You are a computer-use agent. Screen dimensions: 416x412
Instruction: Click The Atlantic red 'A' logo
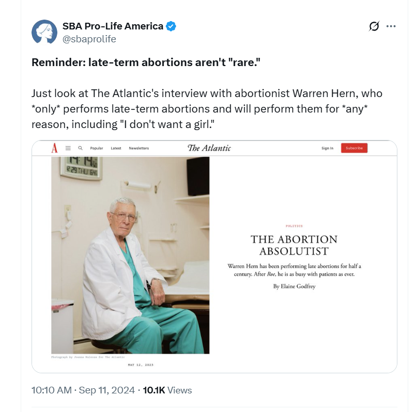tap(54, 148)
